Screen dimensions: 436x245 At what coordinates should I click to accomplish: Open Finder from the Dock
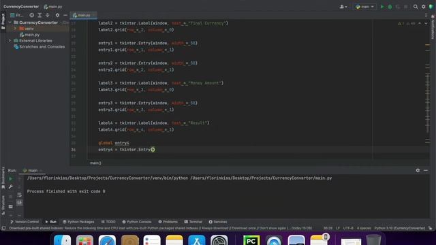pos(62,240)
